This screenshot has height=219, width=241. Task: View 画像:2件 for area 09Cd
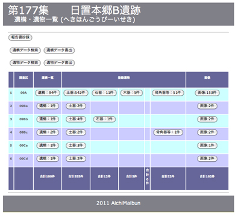click(207, 159)
